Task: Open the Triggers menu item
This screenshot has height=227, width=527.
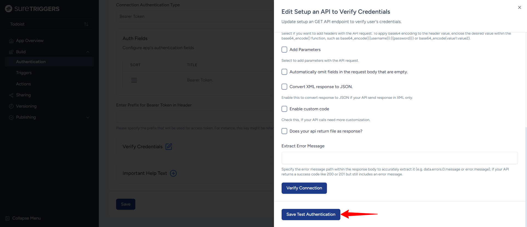Action: [x=24, y=73]
